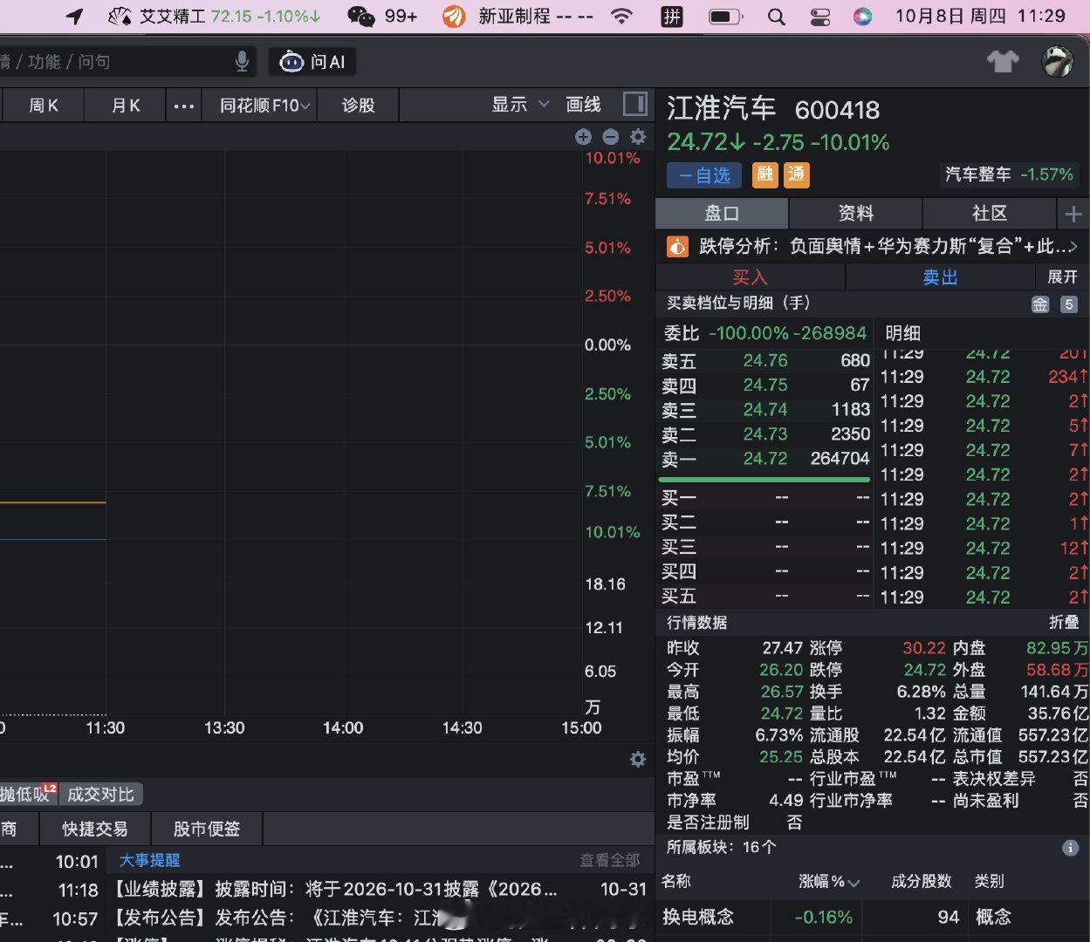The height and width of the screenshot is (942, 1090).
Task: Open the Wi-Fi status icon
Action: tap(621, 17)
